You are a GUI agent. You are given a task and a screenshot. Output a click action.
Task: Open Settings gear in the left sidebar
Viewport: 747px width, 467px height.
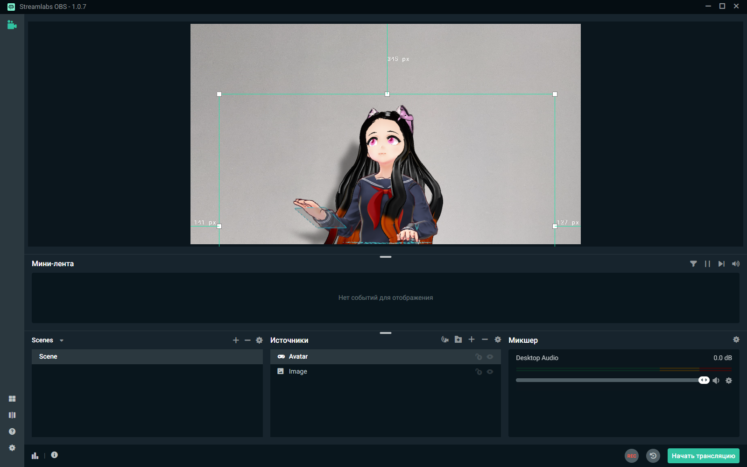pyautogui.click(x=12, y=448)
